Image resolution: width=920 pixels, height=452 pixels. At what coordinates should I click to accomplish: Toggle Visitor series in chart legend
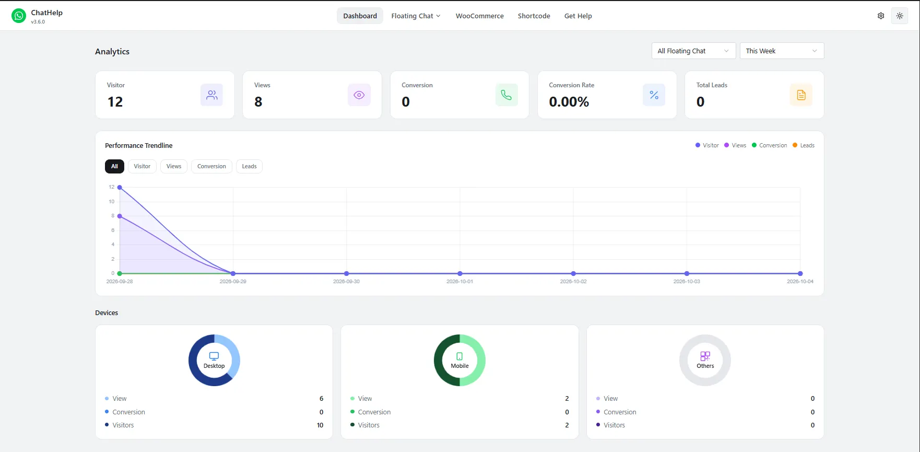707,145
